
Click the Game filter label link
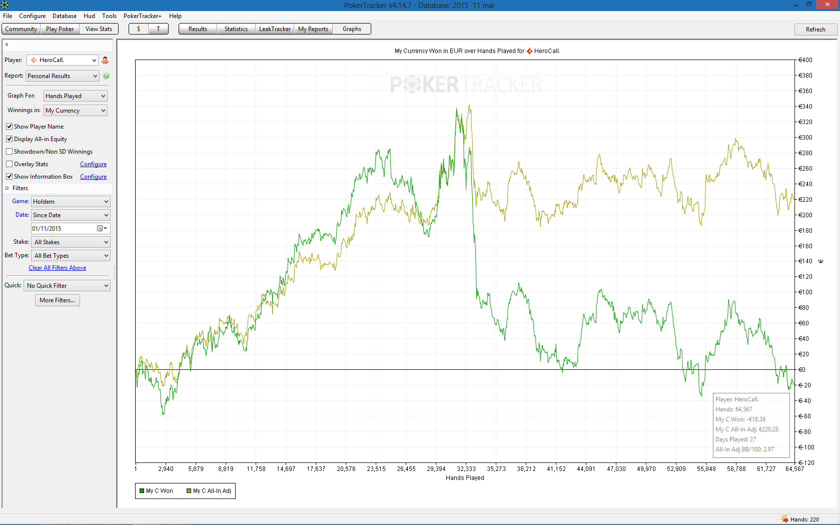[21, 201]
